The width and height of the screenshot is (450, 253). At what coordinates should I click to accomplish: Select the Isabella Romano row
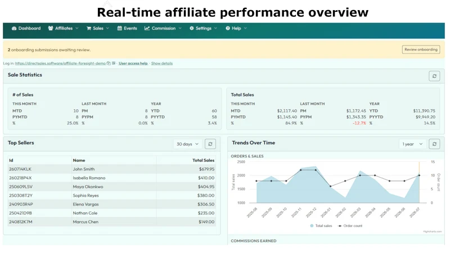click(111, 178)
